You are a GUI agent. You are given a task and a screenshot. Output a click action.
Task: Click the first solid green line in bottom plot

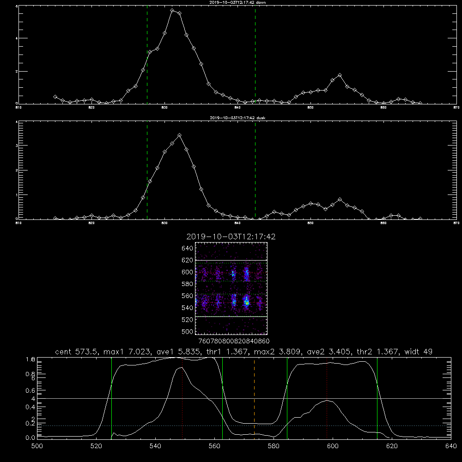[x=111, y=398]
